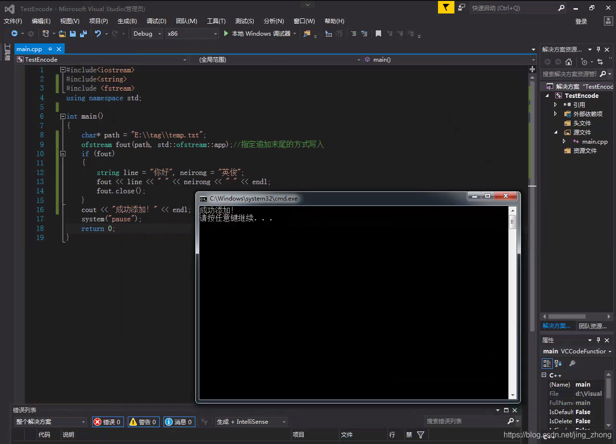The image size is (616, 444).
Task: Click the pending changes filter clock icon
Action: (584, 62)
